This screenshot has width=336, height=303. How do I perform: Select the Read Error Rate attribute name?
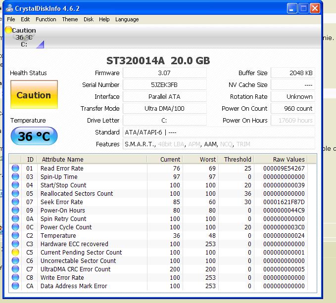click(62, 169)
